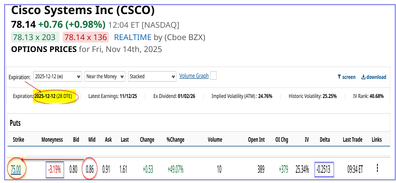Image resolution: width=396 pixels, height=183 pixels.
Task: Click the Volume Graph link
Action: point(194,76)
